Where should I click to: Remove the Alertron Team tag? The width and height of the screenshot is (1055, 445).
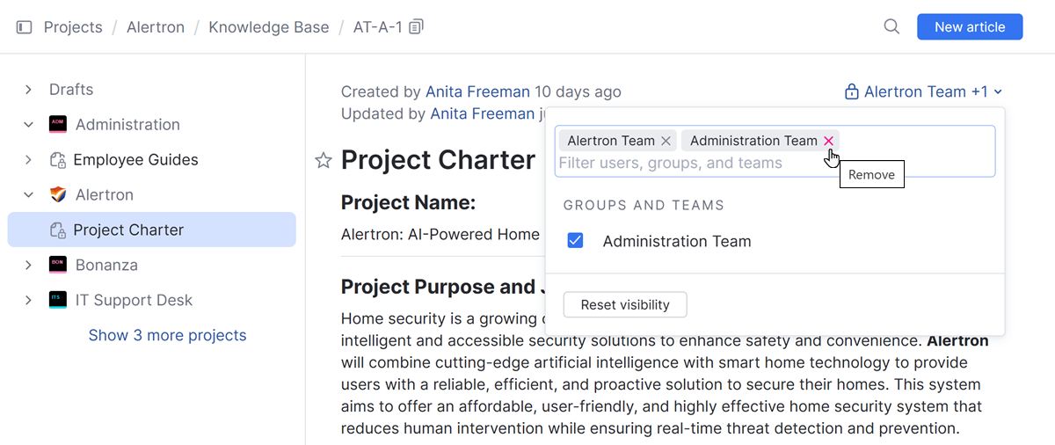[x=666, y=141]
